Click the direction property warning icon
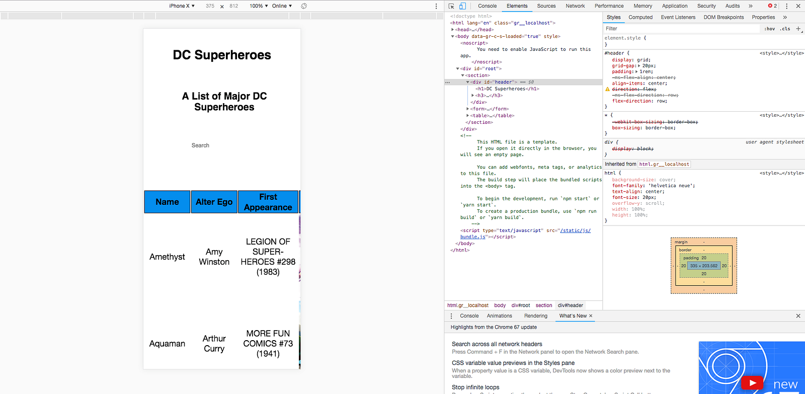805x394 pixels. pyautogui.click(x=607, y=89)
